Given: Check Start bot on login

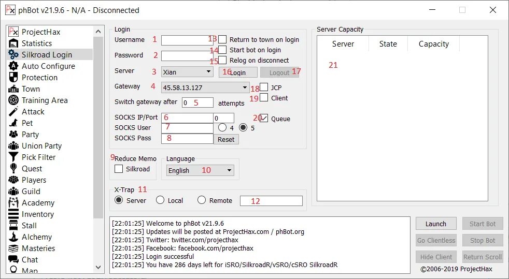Looking at the screenshot, I should 222,50.
